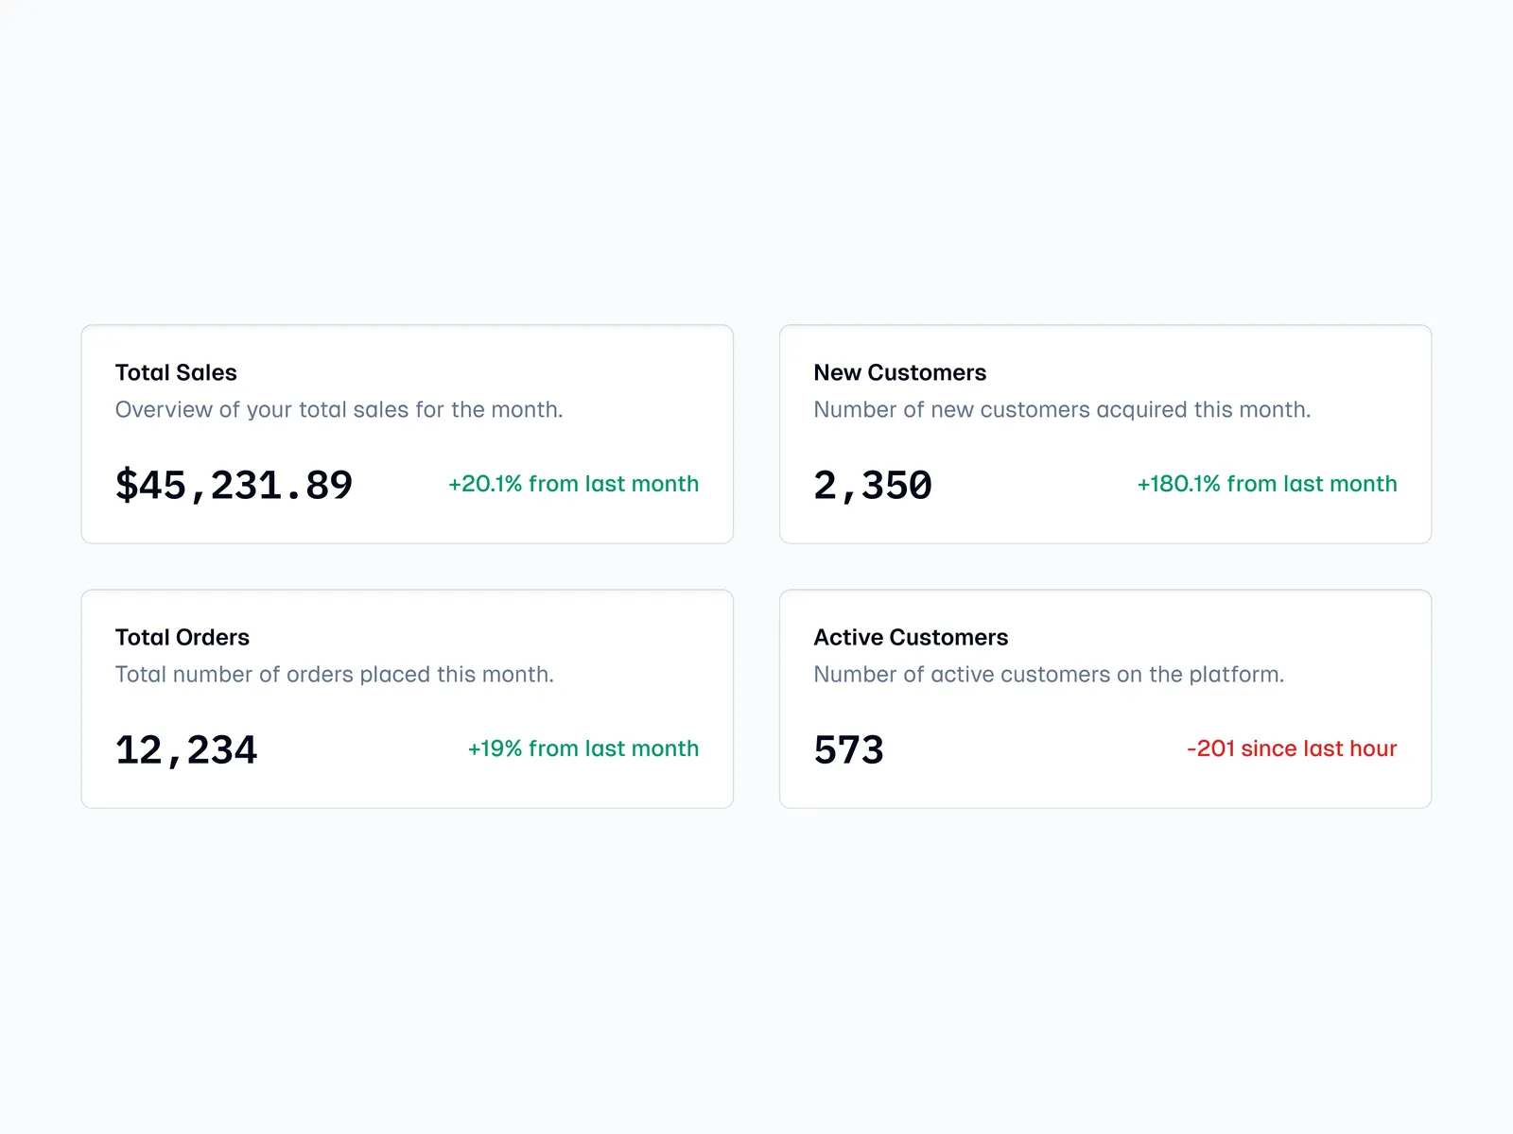Click the new customers acquired description

[x=1062, y=409]
